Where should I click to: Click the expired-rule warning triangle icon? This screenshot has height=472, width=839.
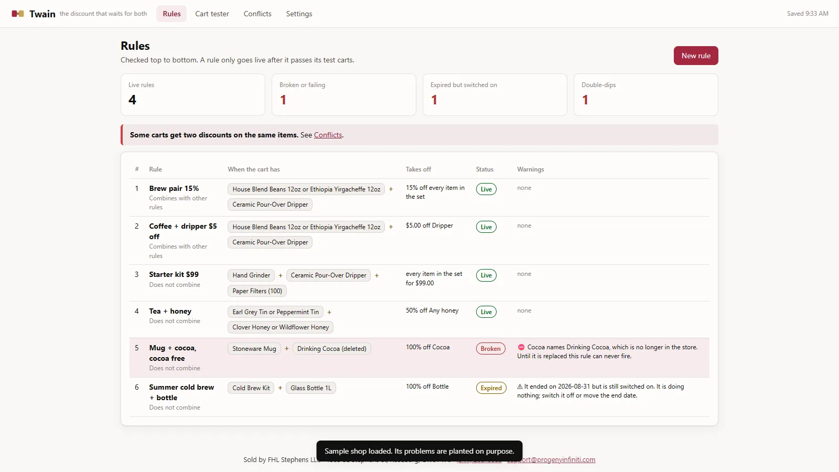[x=520, y=387]
